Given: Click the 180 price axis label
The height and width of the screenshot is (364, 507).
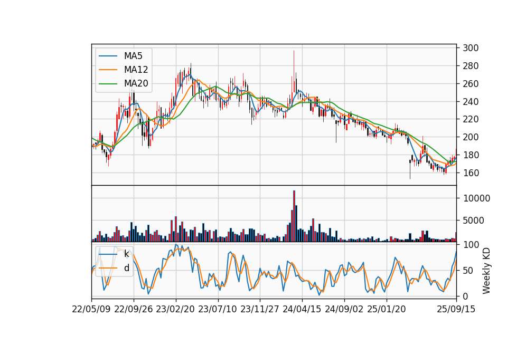Looking at the screenshot, I should coord(471,155).
